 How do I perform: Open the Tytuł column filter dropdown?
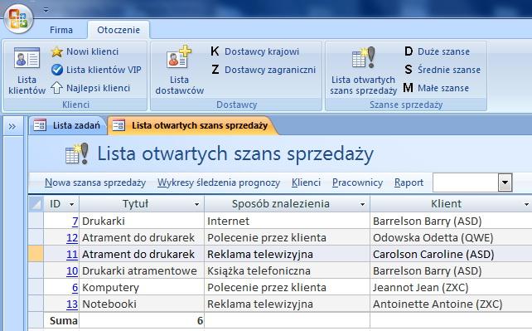(196, 204)
